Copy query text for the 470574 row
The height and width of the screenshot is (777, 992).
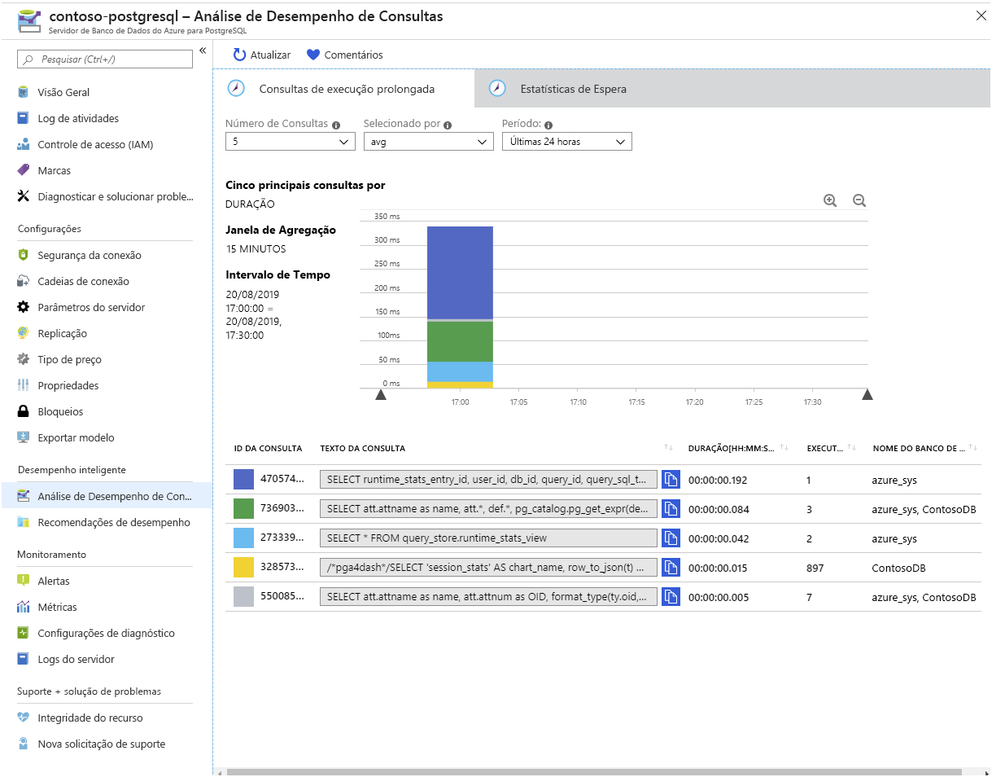(x=671, y=480)
